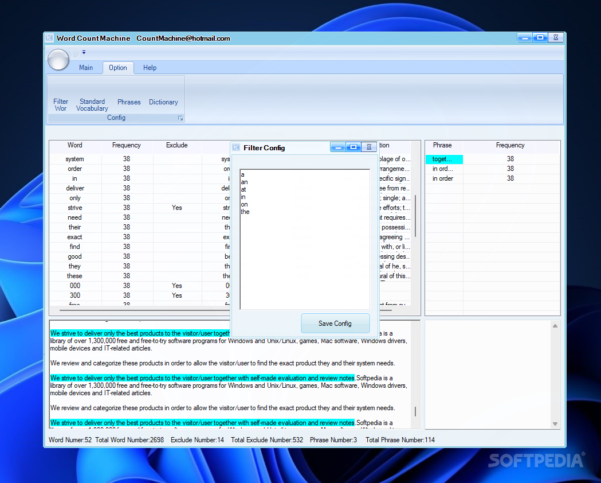
Task: Switch to the Main ribbon tab
Action: click(86, 68)
